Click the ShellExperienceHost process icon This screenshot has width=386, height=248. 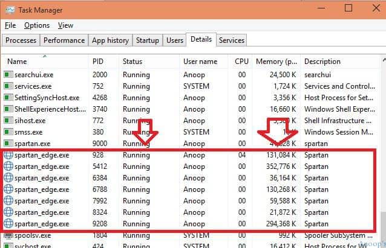[8, 109]
